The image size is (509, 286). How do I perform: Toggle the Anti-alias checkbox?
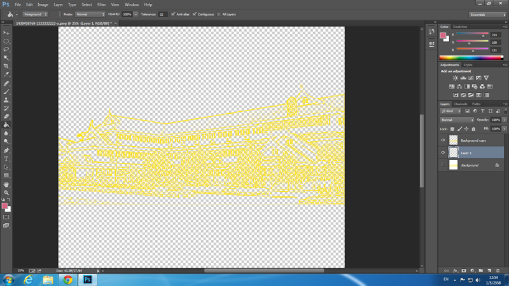point(173,14)
